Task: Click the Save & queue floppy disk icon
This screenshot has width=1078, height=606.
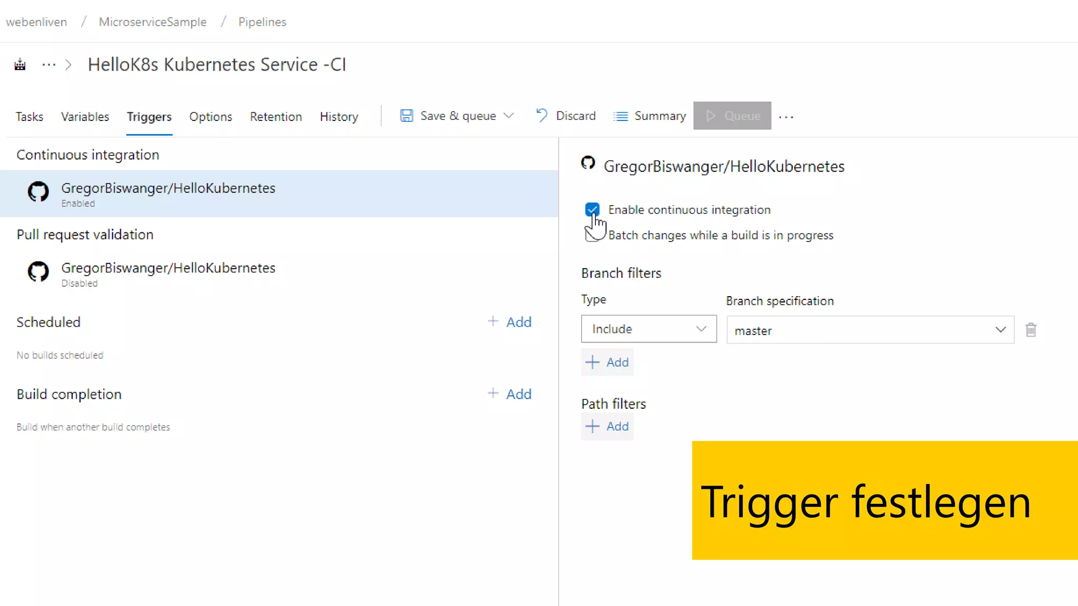Action: 406,116
